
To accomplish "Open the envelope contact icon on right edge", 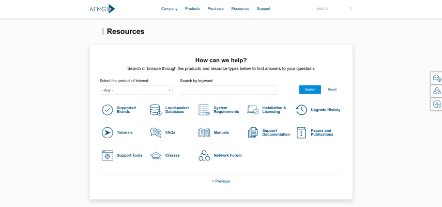I will point(437,78).
